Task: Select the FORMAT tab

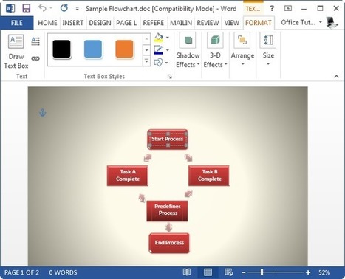Action: (259, 23)
